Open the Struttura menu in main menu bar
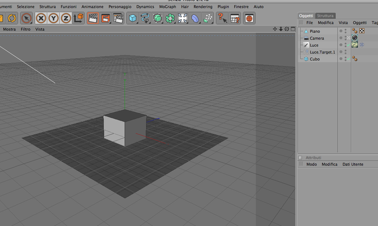The height and width of the screenshot is (226, 378). coord(48,6)
